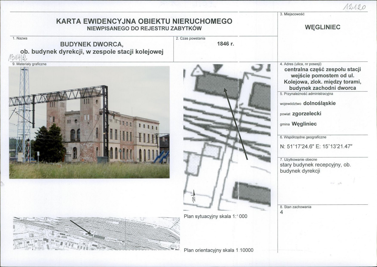Image resolution: width=377 pixels, height=267 pixels.
Task: Click the handwritten number in the top right corner
Action: click(x=354, y=7)
